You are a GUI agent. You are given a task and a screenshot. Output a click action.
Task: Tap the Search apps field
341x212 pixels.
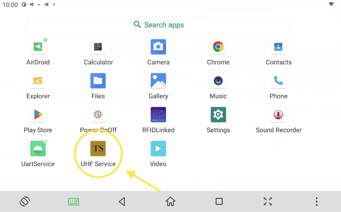point(158,25)
